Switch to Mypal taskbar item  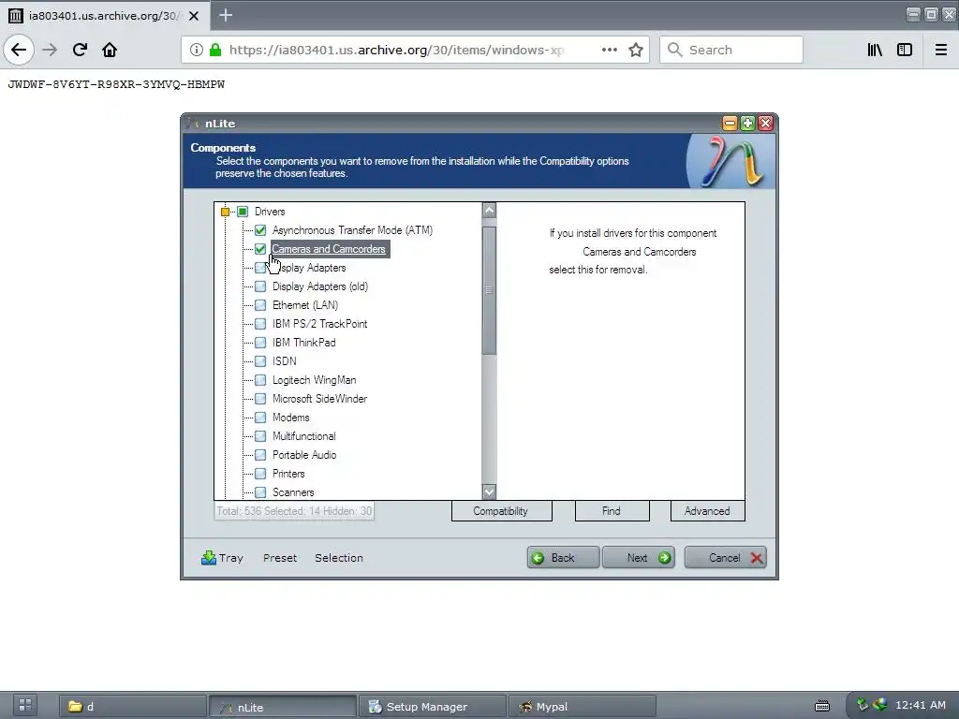point(583,707)
